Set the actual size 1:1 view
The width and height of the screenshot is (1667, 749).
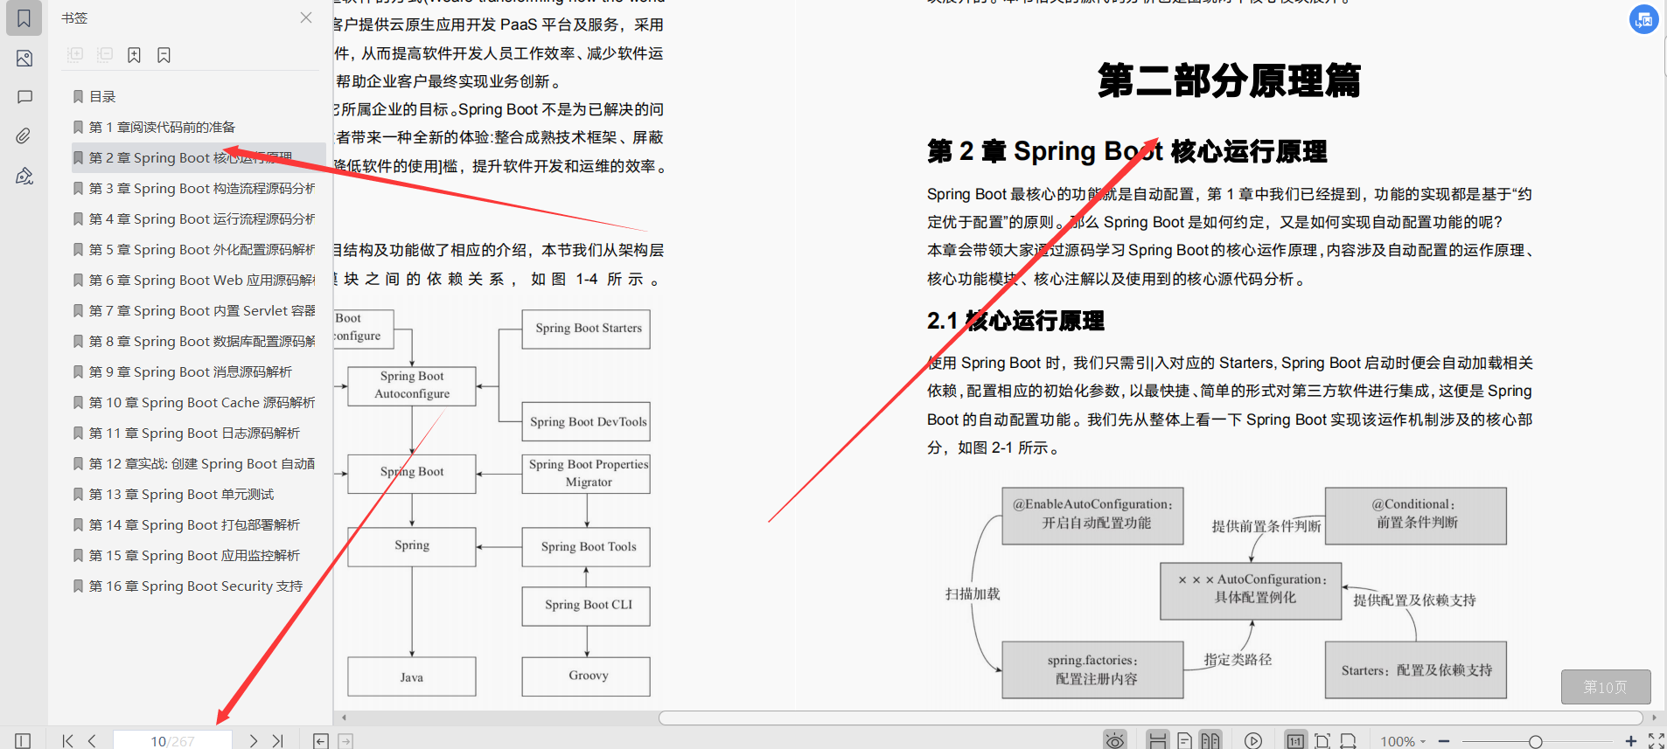pos(1295,740)
